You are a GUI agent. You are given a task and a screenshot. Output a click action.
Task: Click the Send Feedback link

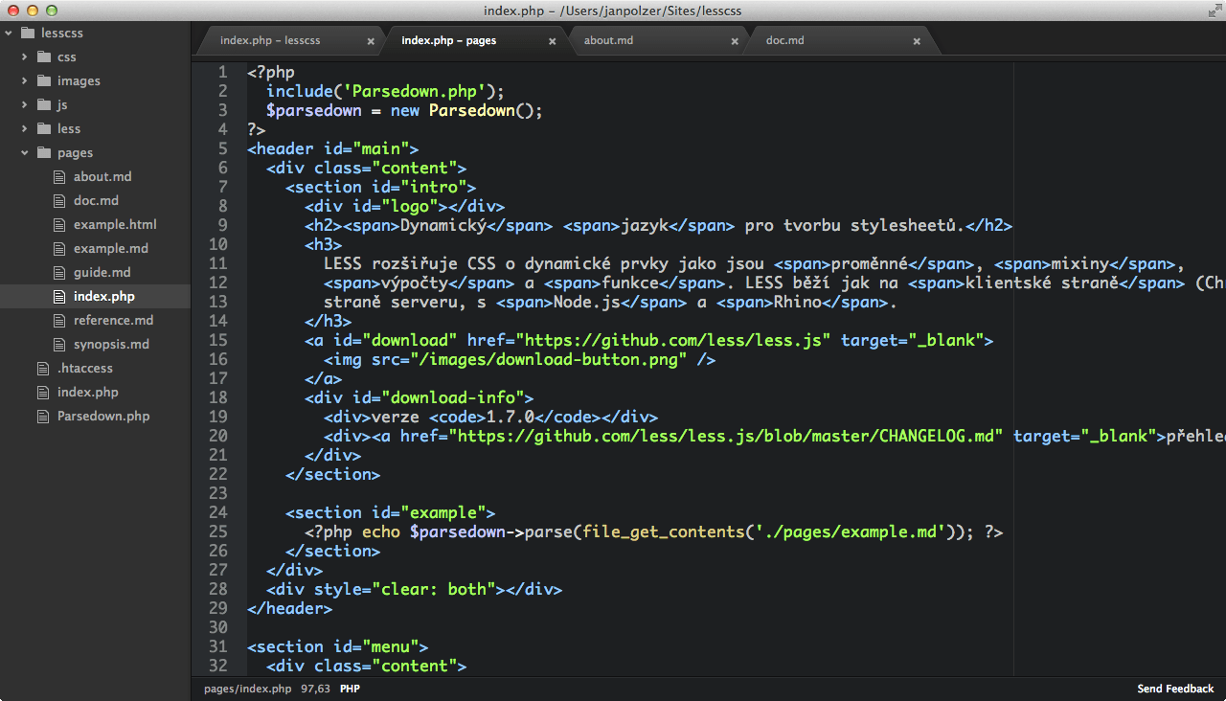pyautogui.click(x=1175, y=689)
